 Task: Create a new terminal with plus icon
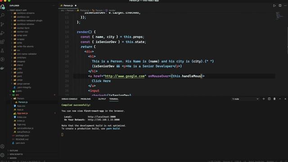coord(264,99)
